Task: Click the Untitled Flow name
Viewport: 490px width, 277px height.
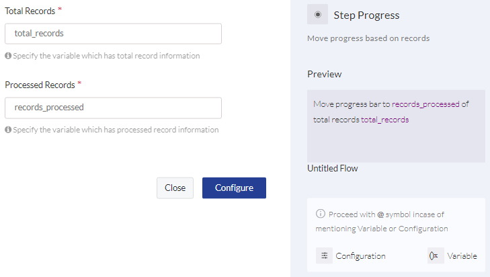Action: [333, 168]
